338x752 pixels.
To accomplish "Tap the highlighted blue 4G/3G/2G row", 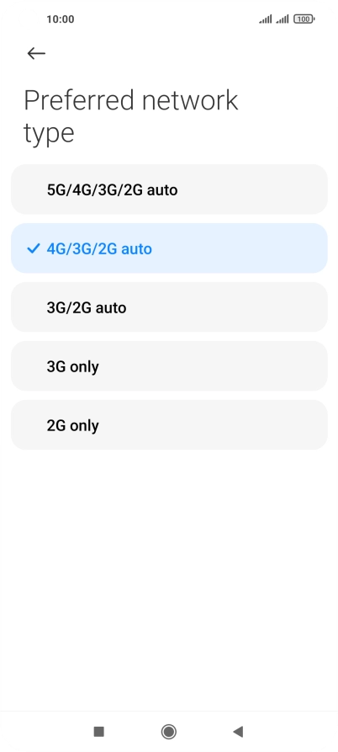I will [169, 248].
